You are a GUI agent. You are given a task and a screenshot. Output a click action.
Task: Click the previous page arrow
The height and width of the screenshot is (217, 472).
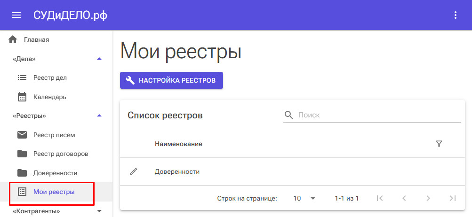[404, 198]
